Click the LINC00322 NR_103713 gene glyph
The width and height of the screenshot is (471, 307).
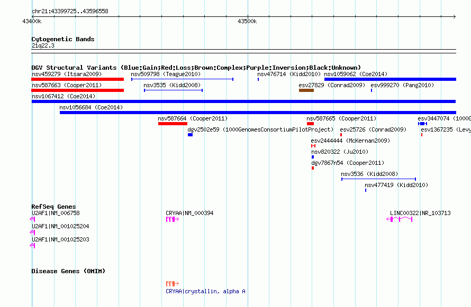[x=399, y=219]
